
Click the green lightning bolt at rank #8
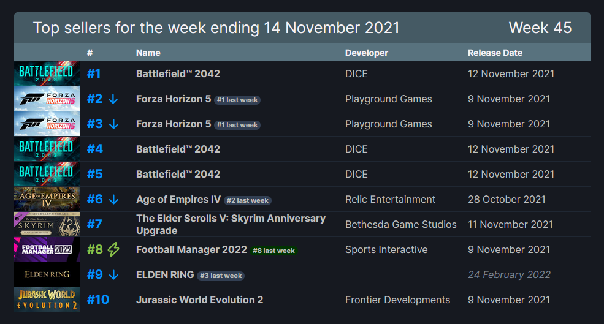(113, 249)
